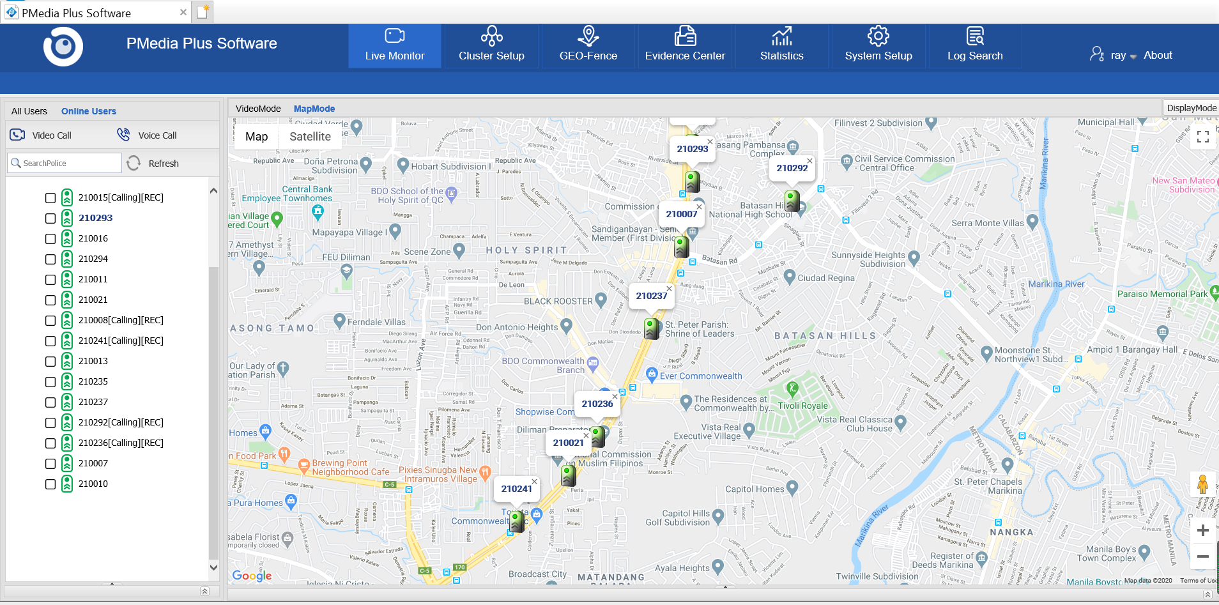Switch to VideoMode view
Image resolution: width=1219 pixels, height=605 pixels.
pos(258,109)
